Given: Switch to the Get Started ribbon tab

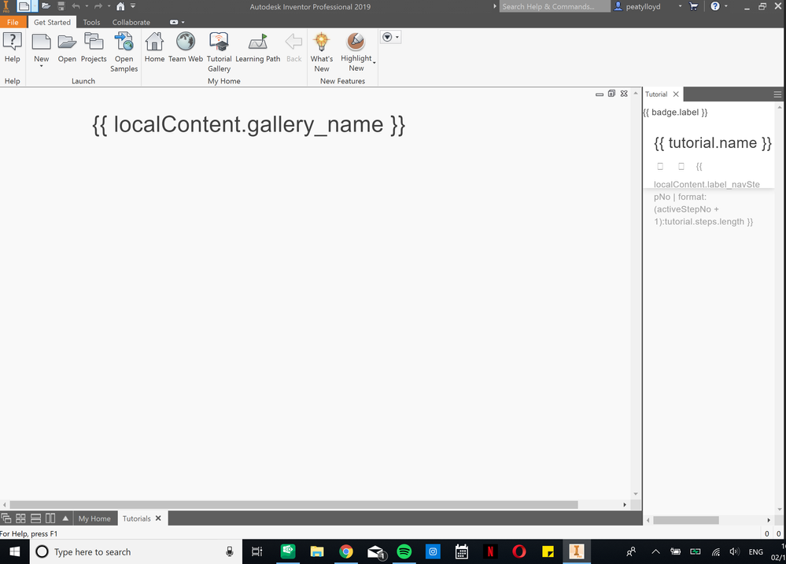Looking at the screenshot, I should pyautogui.click(x=52, y=22).
